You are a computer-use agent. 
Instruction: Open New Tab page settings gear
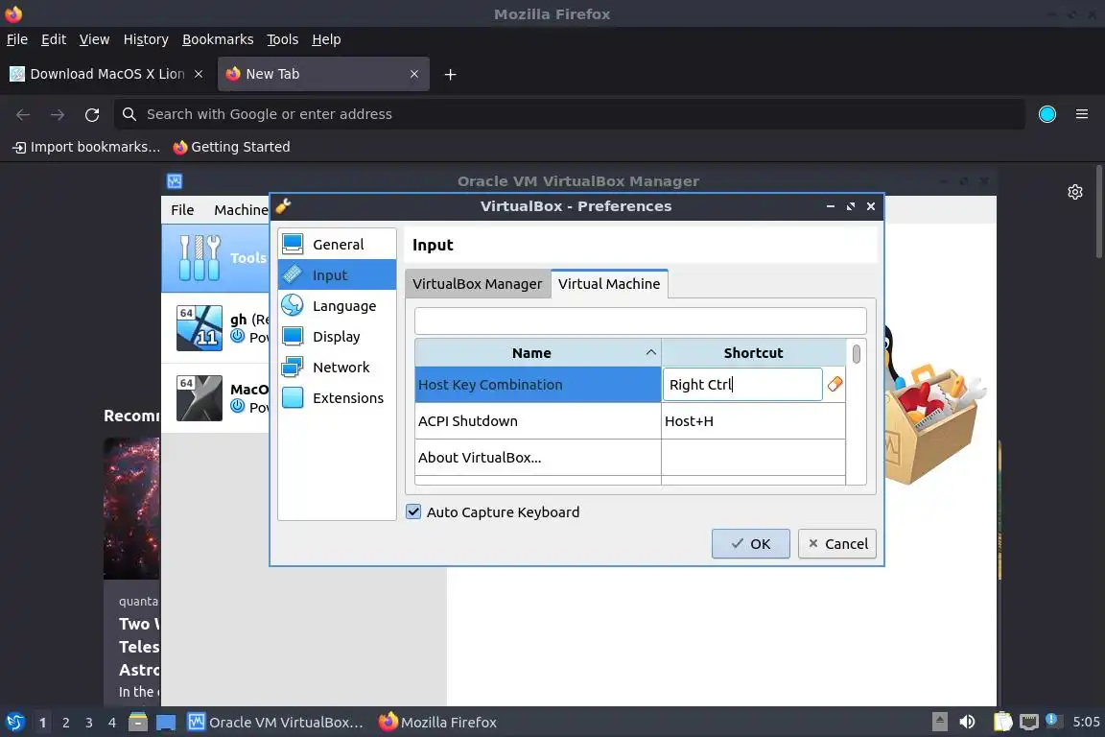(1074, 192)
